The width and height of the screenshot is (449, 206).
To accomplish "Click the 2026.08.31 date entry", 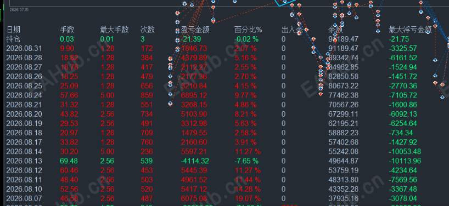I will point(24,49).
